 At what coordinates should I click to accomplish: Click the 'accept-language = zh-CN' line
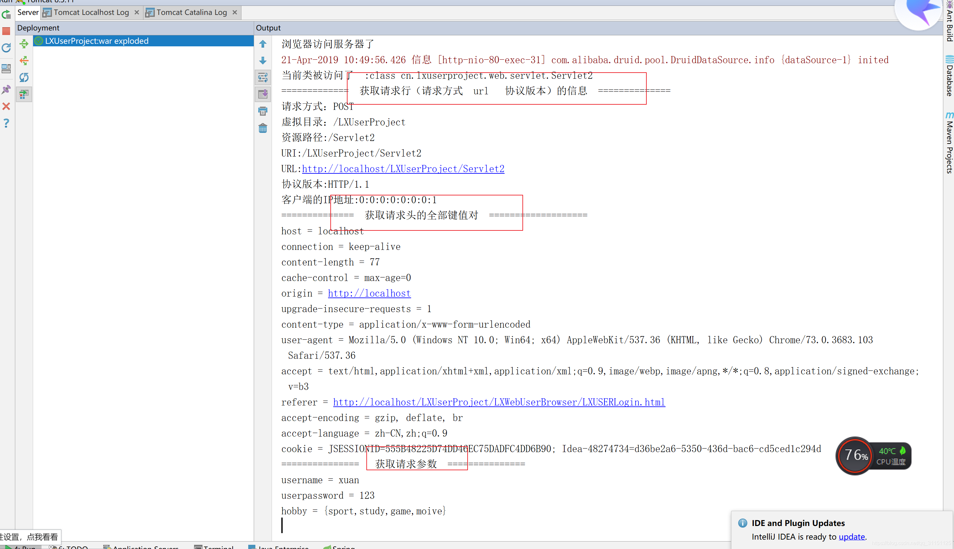click(364, 434)
